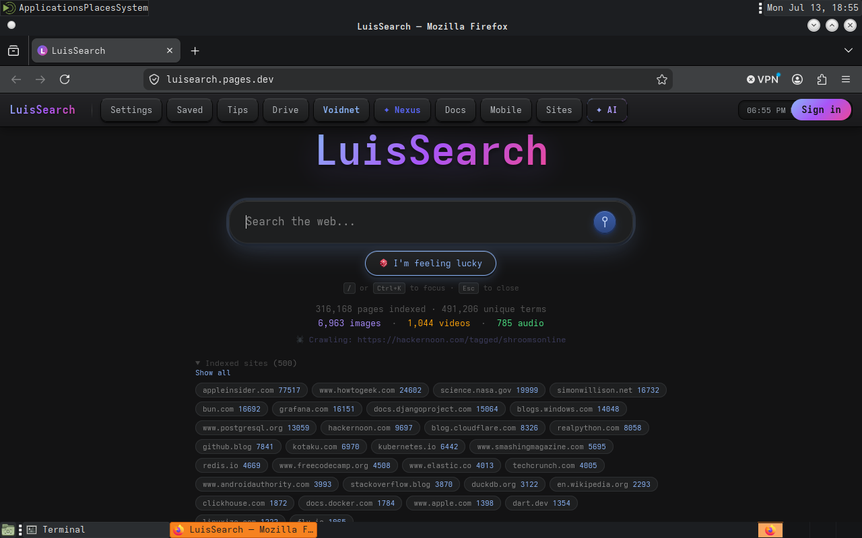Open the Drive section

click(x=286, y=110)
